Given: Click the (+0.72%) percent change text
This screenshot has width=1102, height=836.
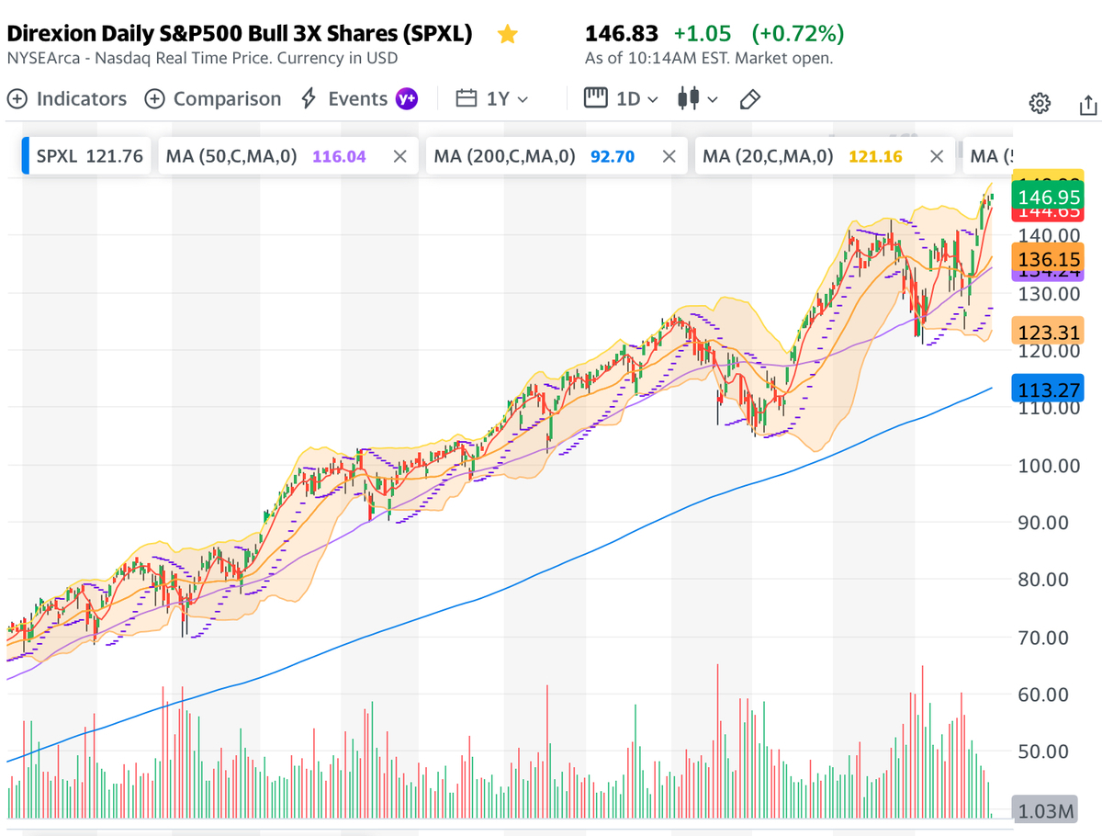Looking at the screenshot, I should (x=797, y=34).
